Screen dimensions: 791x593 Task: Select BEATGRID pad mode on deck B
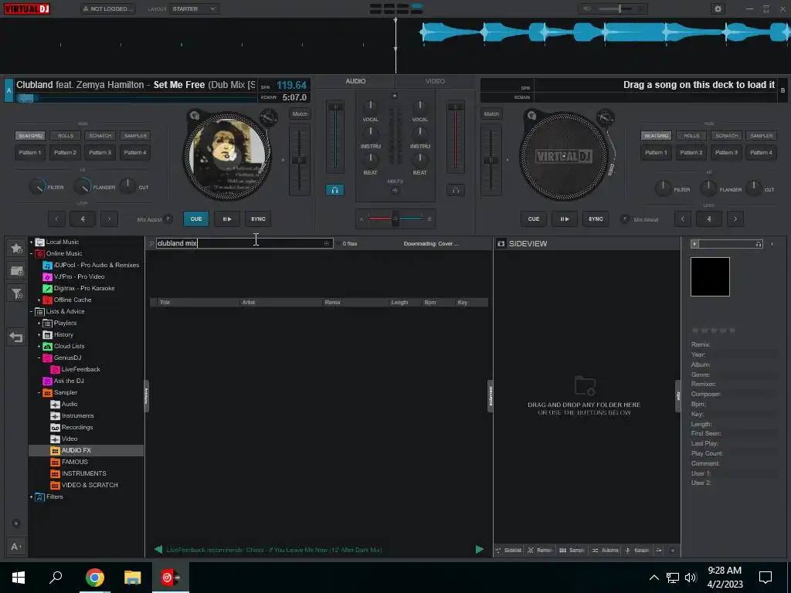[x=656, y=136]
